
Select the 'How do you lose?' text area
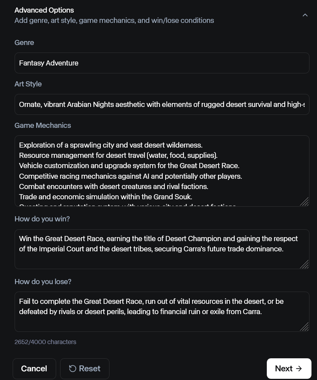click(x=162, y=311)
